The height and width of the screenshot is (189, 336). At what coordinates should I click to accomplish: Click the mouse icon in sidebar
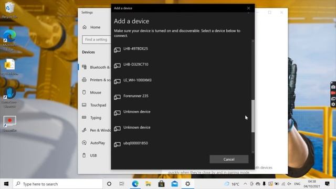(84, 92)
